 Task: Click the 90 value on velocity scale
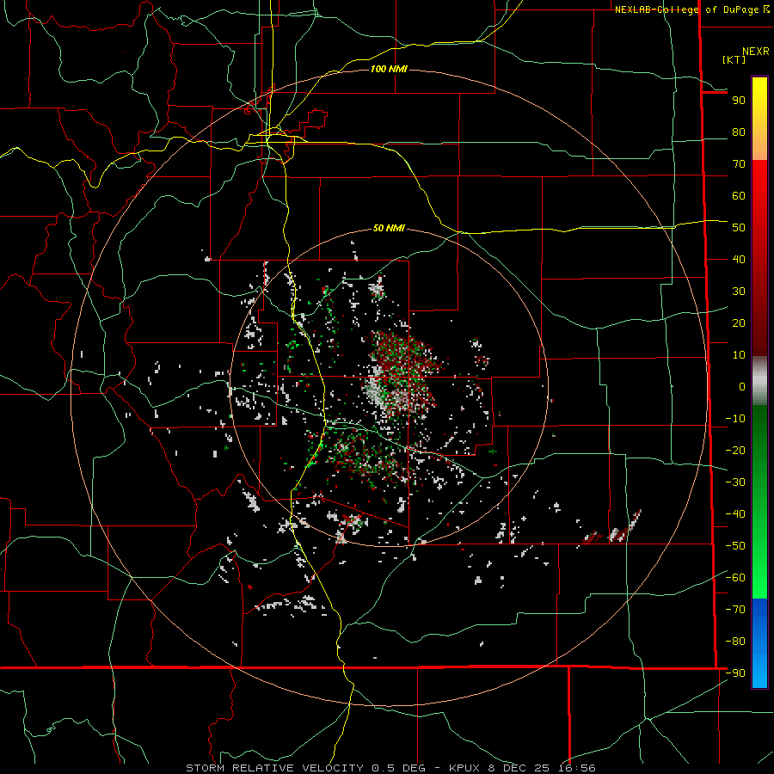[x=739, y=101]
